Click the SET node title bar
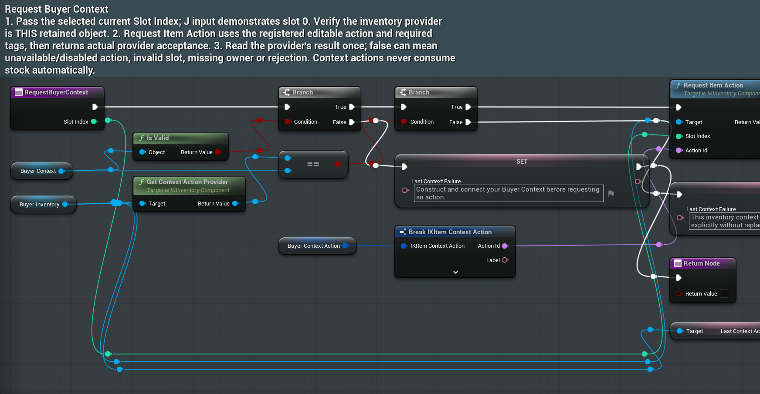Screen dimensions: 760x394 (522, 161)
